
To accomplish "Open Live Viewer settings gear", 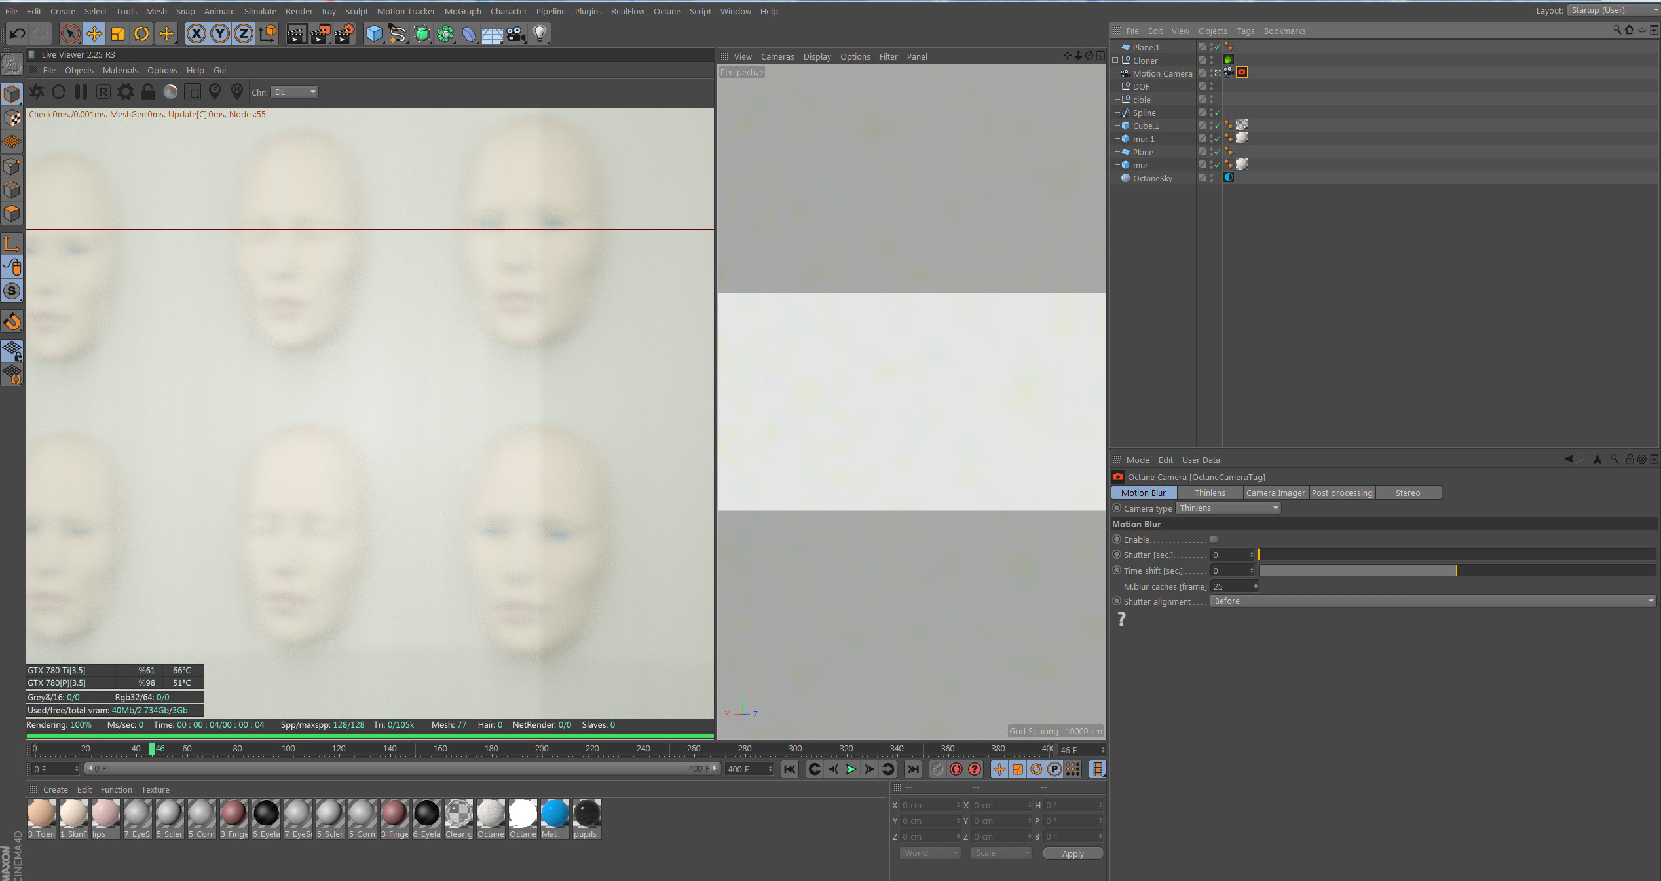I will click(x=125, y=92).
